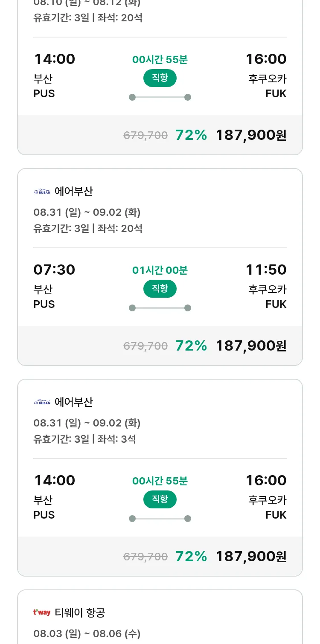Click the 직항 badge on the 07:30 flight
Screen dimensions: 320x644
click(160, 289)
